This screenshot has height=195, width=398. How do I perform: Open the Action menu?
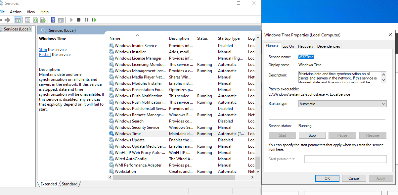pyautogui.click(x=16, y=12)
